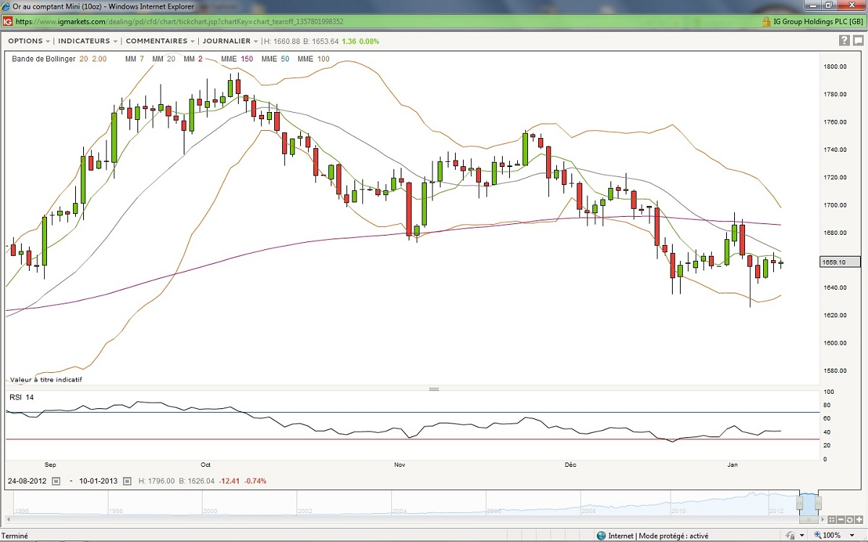This screenshot has width=868, height=542.
Task: Click the resize grip between chart and RSI
Action: point(434,389)
